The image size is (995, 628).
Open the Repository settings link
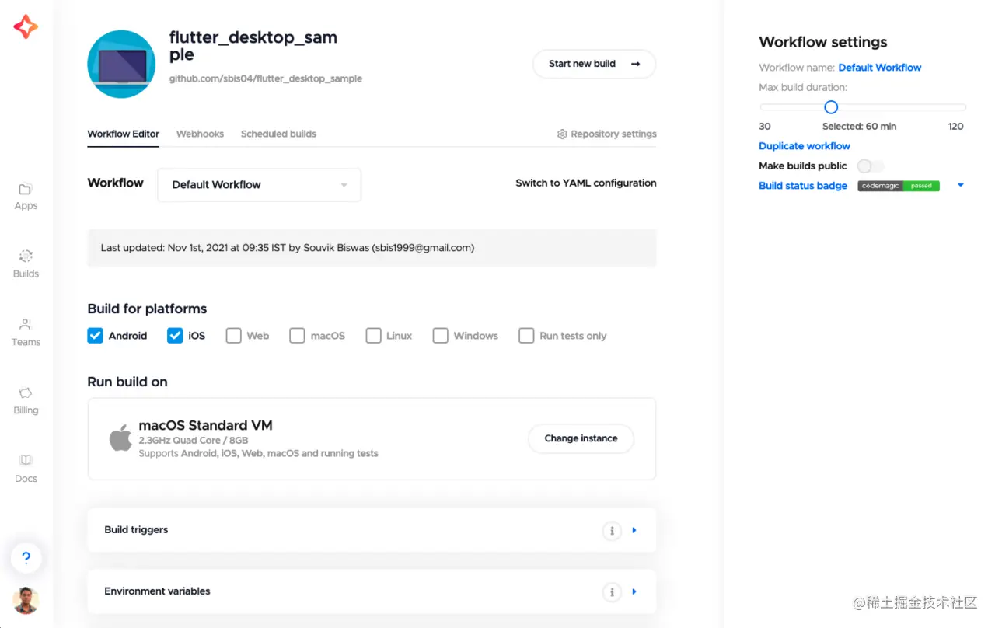click(x=613, y=134)
